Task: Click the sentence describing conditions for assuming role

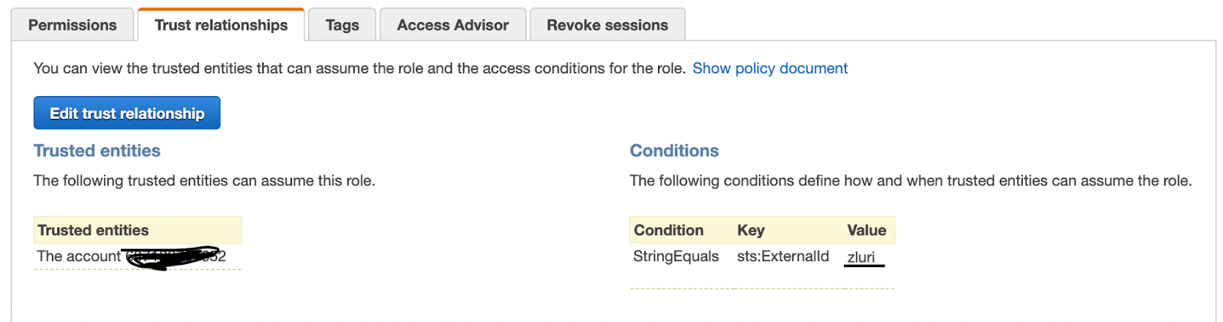Action: (910, 180)
